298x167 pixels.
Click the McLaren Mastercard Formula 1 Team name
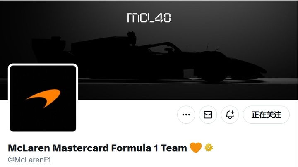click(97, 148)
